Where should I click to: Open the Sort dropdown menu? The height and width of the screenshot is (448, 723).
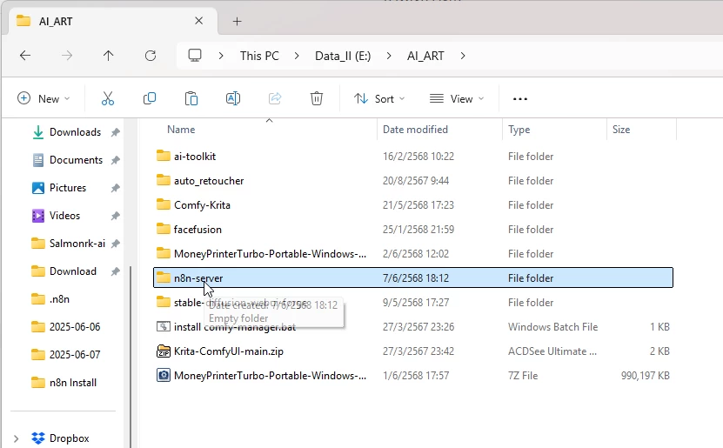379,99
